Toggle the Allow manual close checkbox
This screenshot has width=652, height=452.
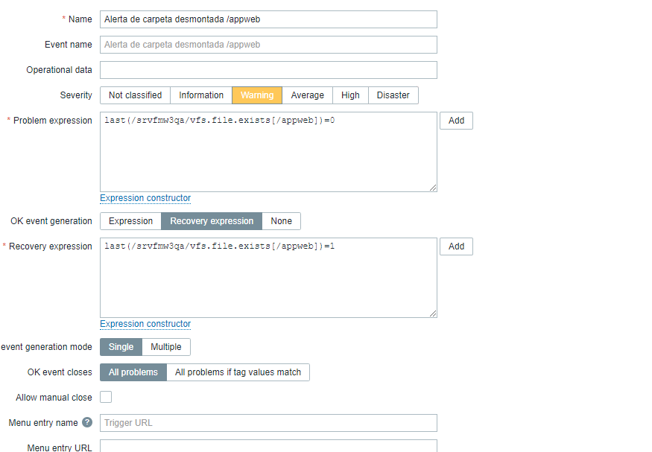pos(106,397)
